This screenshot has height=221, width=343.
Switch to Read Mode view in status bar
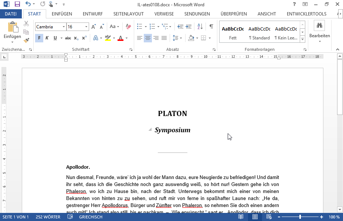point(241,217)
